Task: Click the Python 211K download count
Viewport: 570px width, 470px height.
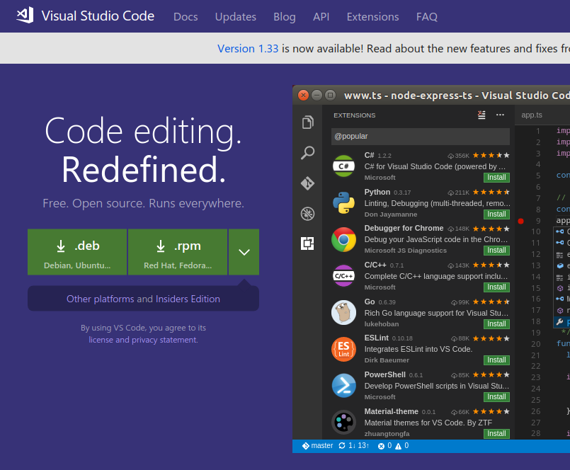Action: (458, 193)
